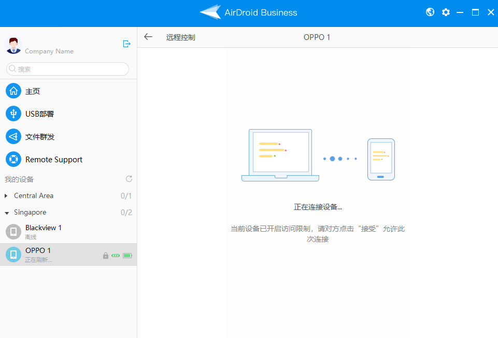This screenshot has height=338, width=498.
Task: Click the globe language icon in title bar
Action: (430, 12)
